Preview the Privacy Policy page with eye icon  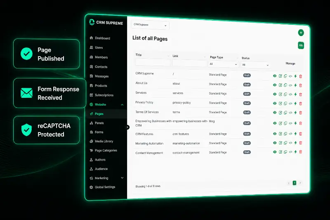click(x=275, y=103)
